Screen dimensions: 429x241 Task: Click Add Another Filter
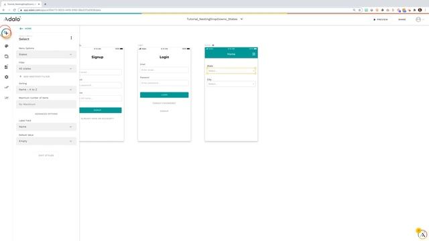click(x=35, y=76)
